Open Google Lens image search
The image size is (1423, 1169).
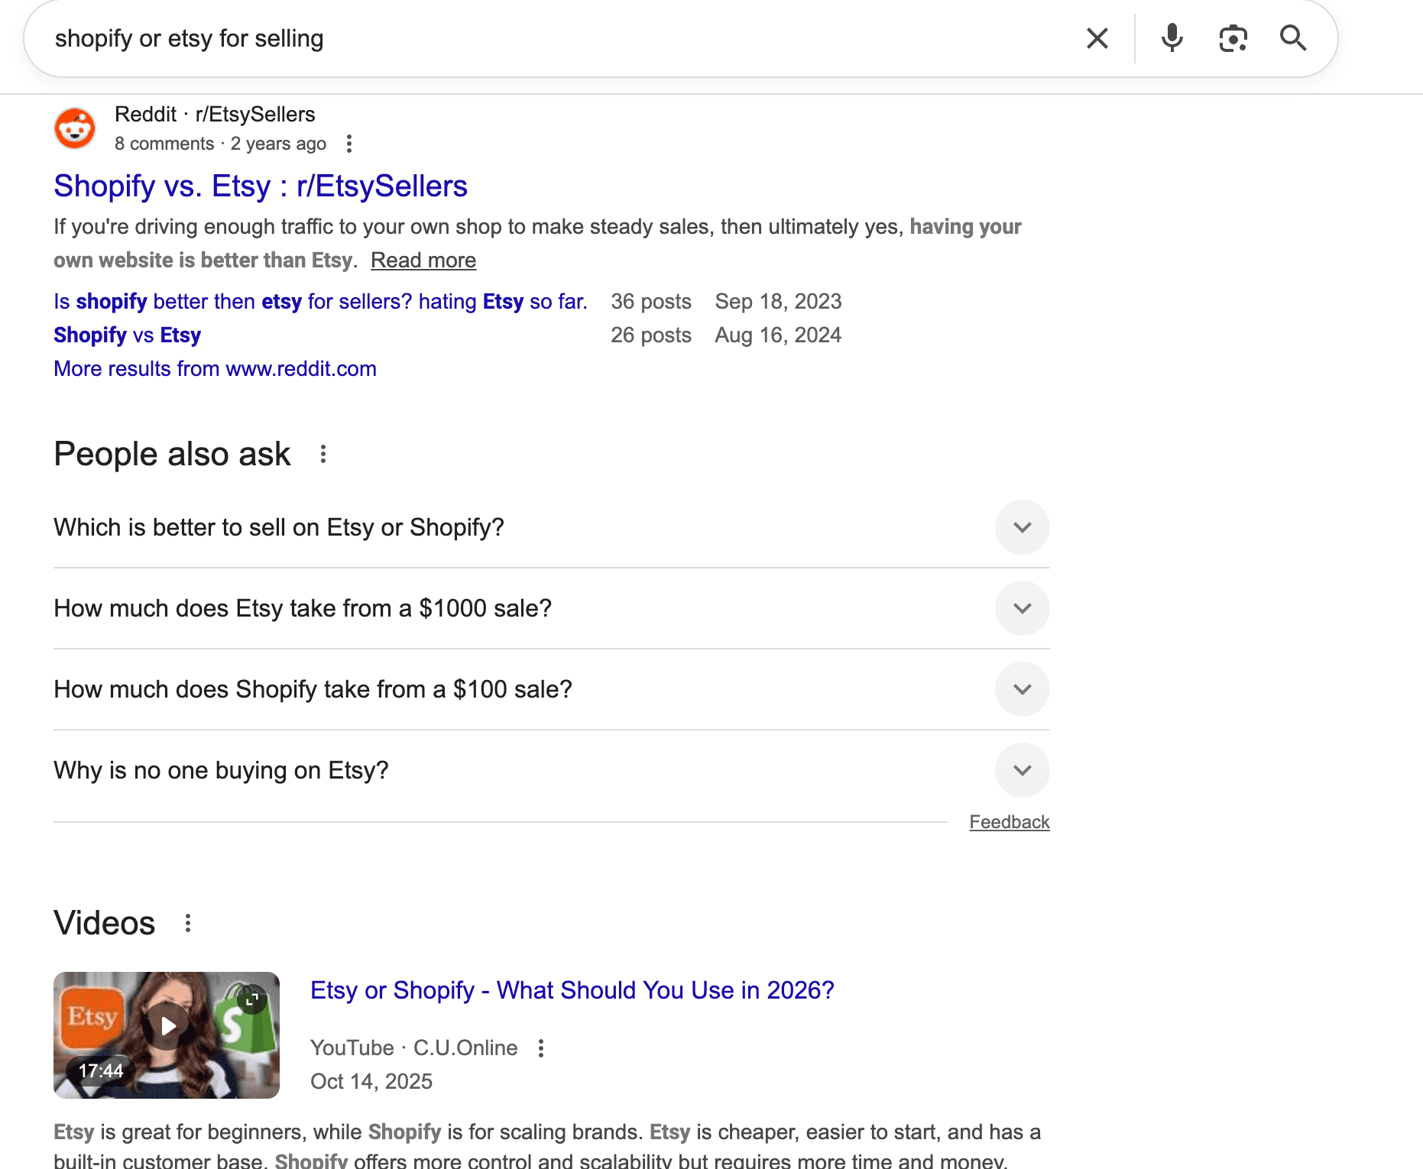click(x=1232, y=37)
